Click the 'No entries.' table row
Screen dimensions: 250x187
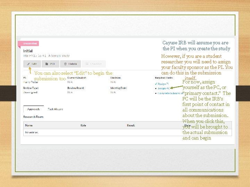pos(127,132)
